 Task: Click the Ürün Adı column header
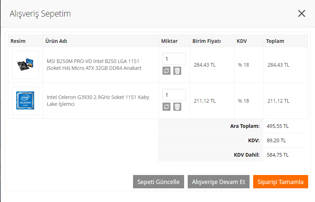[x=56, y=41]
